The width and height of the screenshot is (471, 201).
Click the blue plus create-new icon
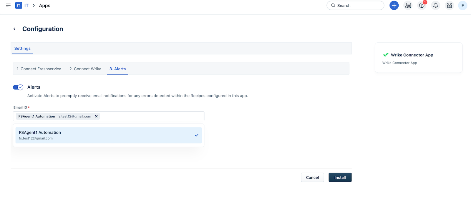click(x=394, y=5)
